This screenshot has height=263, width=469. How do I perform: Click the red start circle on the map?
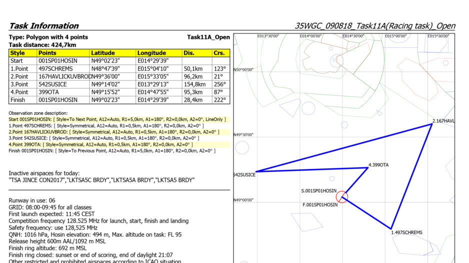(x=341, y=196)
